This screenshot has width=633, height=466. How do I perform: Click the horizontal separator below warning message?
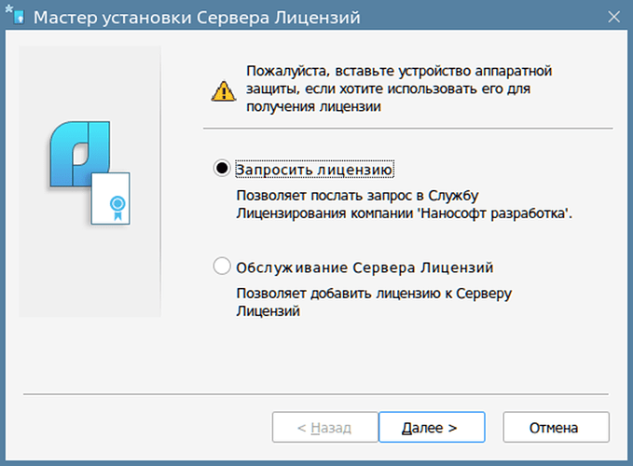point(407,129)
